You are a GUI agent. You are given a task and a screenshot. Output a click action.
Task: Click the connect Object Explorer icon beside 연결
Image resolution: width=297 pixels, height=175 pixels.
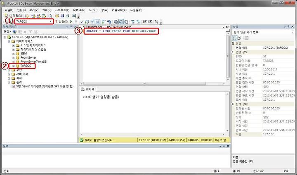coord(14,31)
